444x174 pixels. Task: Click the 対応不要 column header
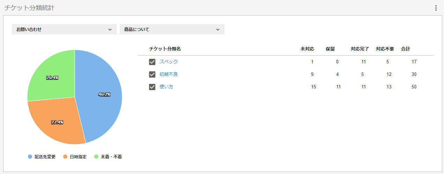[x=385, y=49]
